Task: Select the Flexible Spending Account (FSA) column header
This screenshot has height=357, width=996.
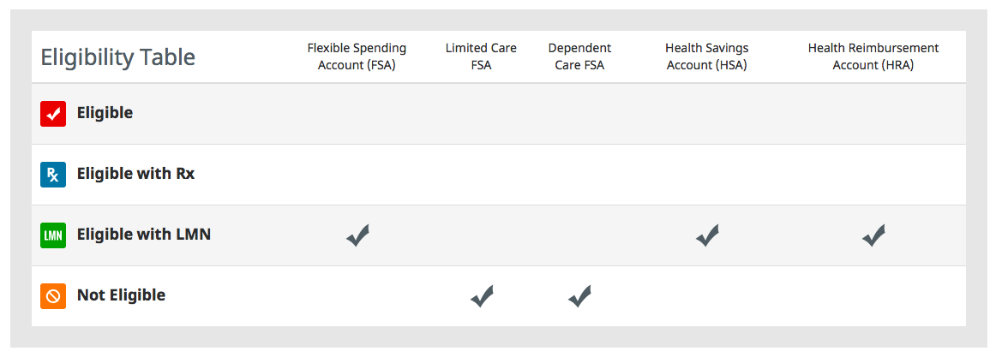Action: pos(357,57)
